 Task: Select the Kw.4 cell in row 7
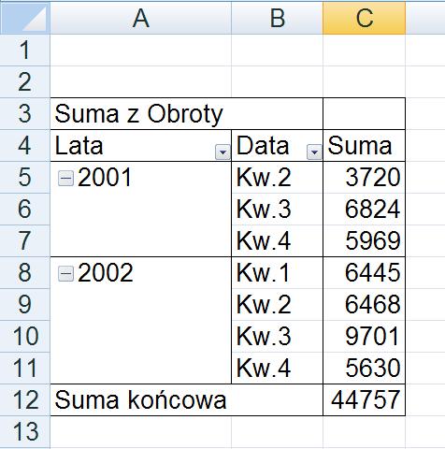[x=278, y=240]
